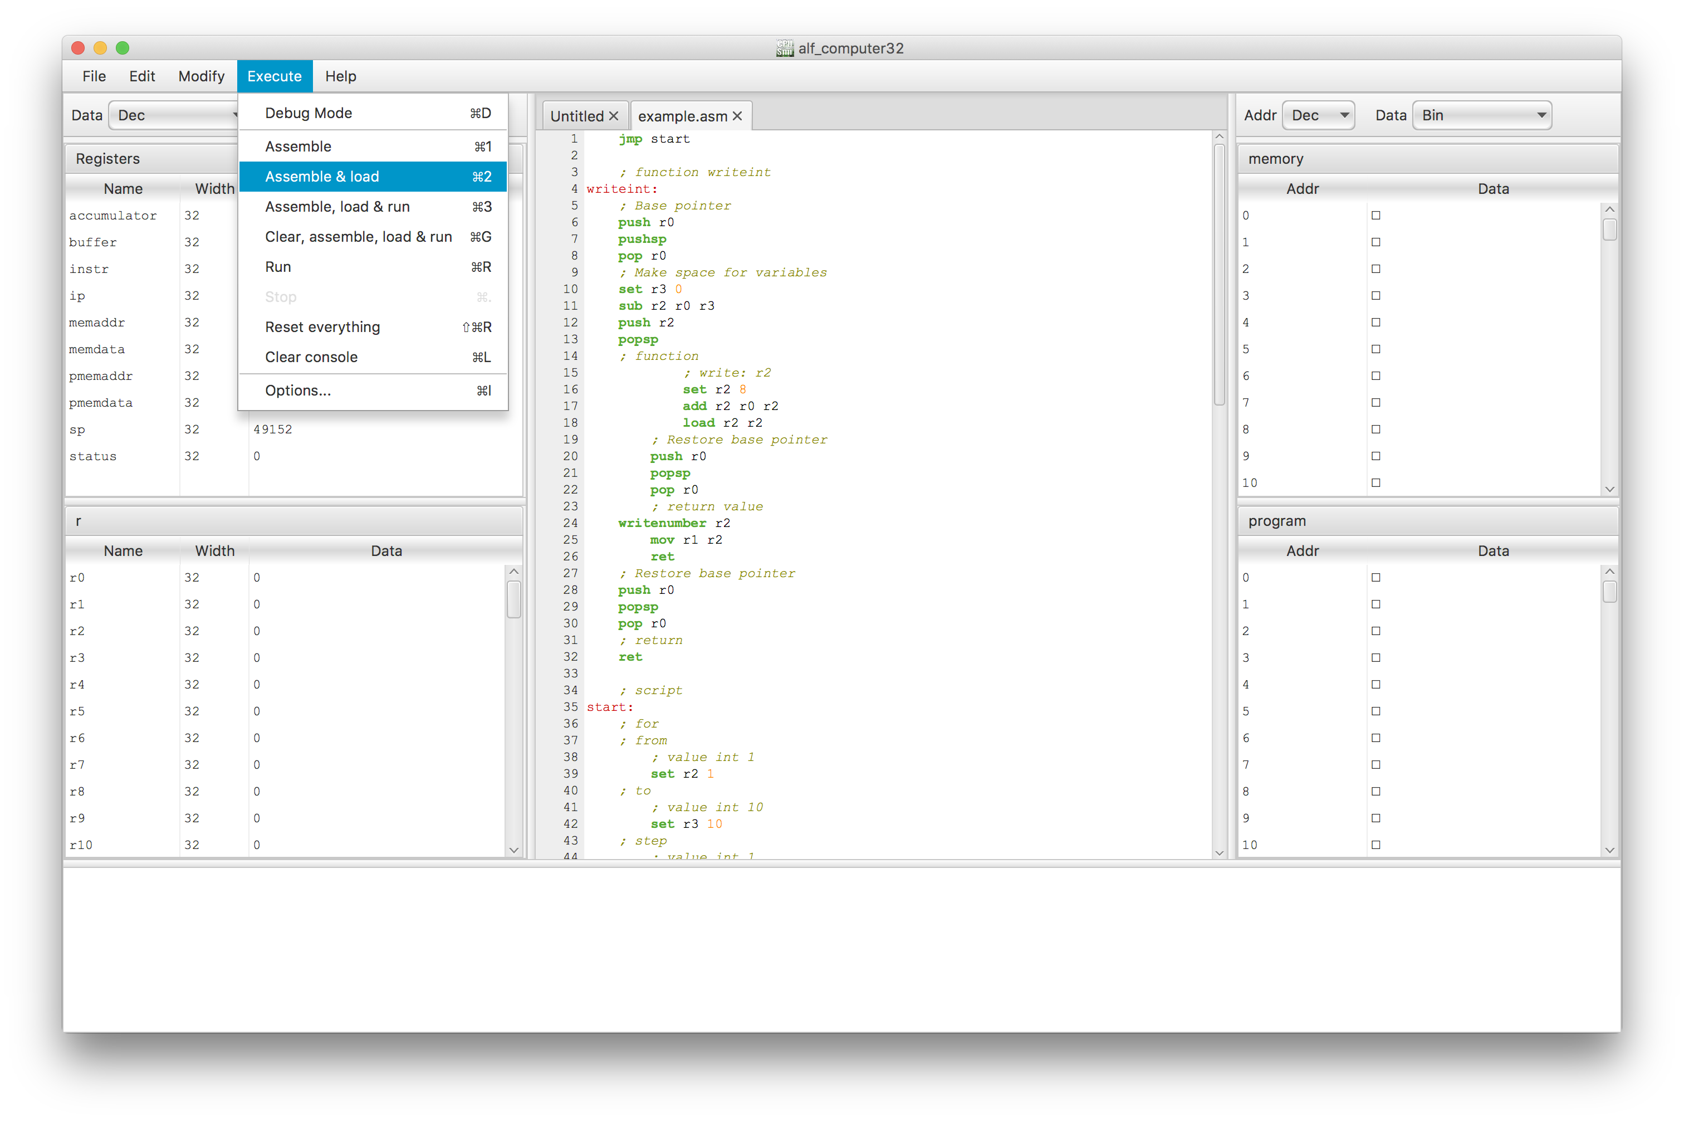Viewport: 1684px width, 1122px height.
Task: Click the 'start:' label line
Action: pos(609,707)
